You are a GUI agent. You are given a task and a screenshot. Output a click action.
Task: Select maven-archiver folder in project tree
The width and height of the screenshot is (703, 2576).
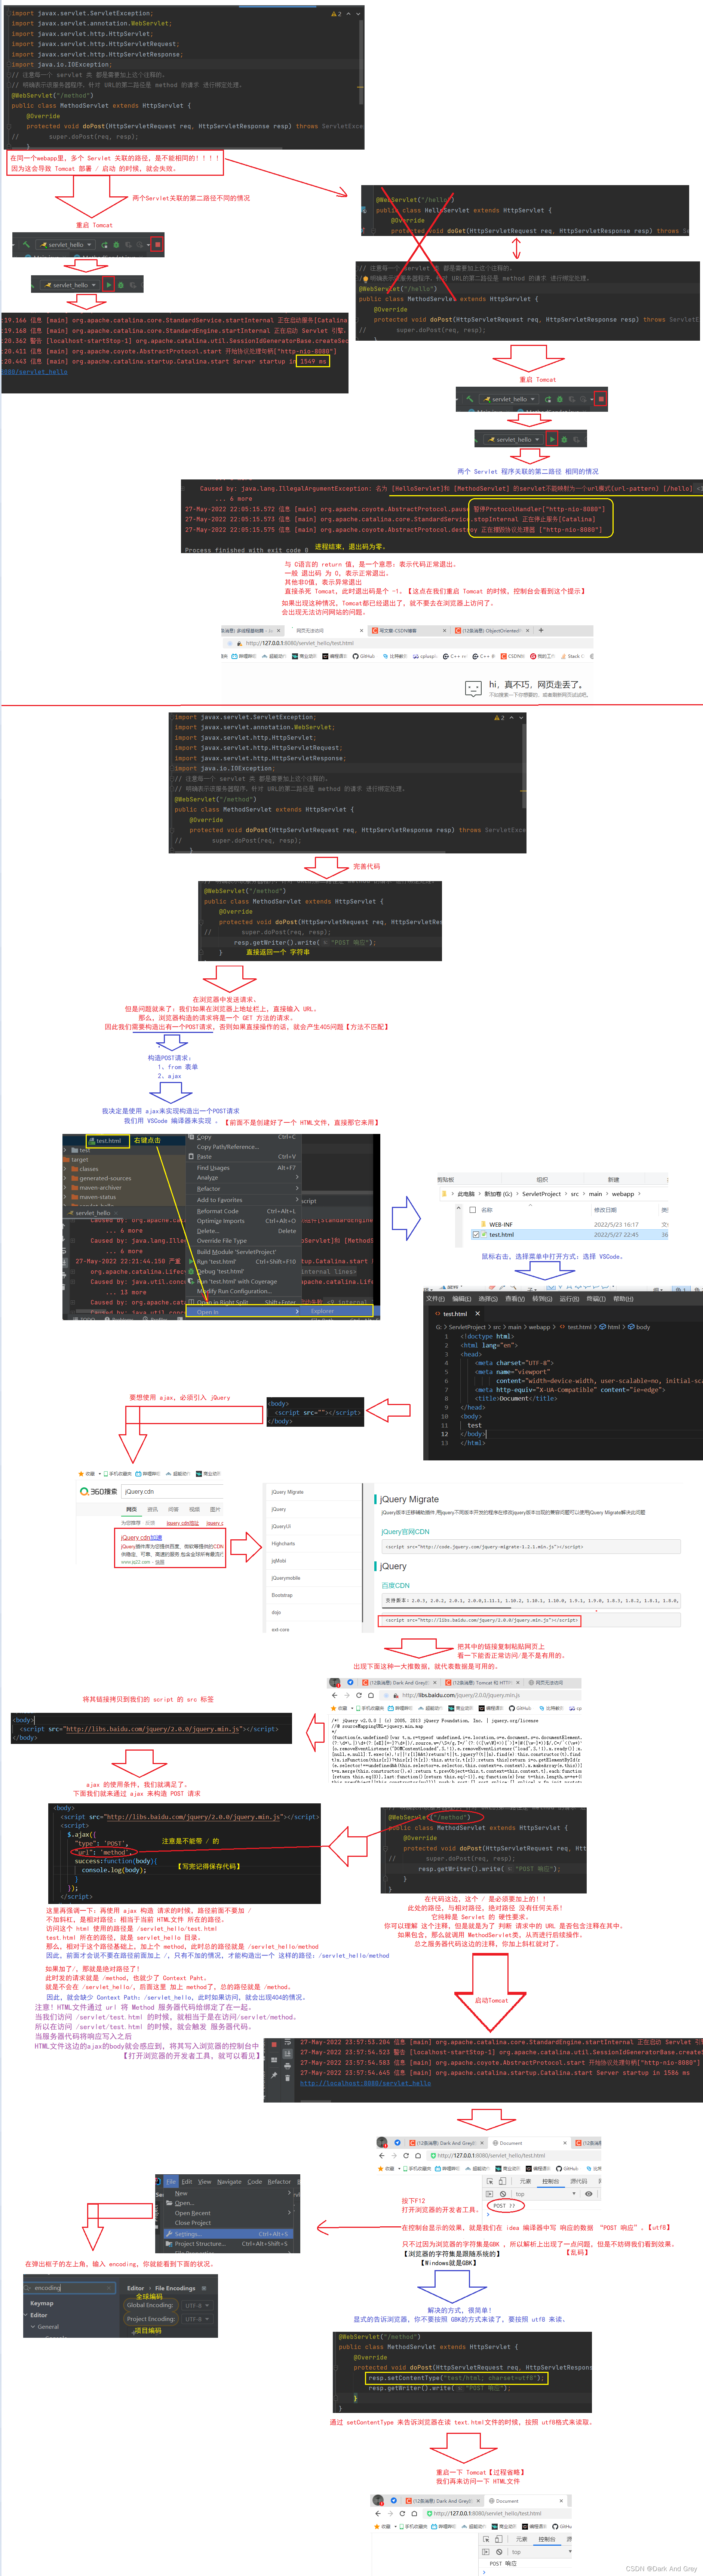(96, 1188)
